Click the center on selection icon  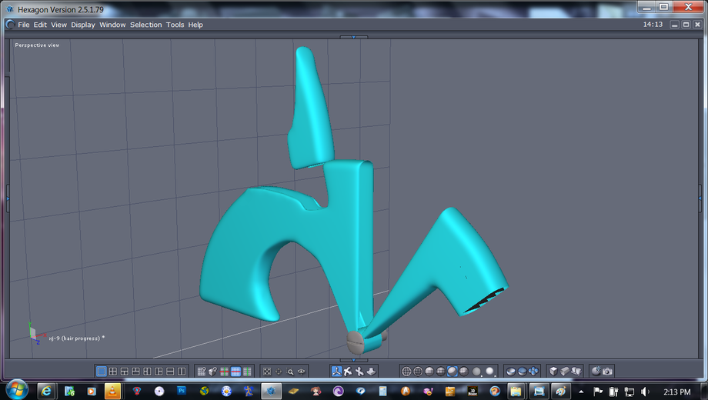tap(279, 372)
